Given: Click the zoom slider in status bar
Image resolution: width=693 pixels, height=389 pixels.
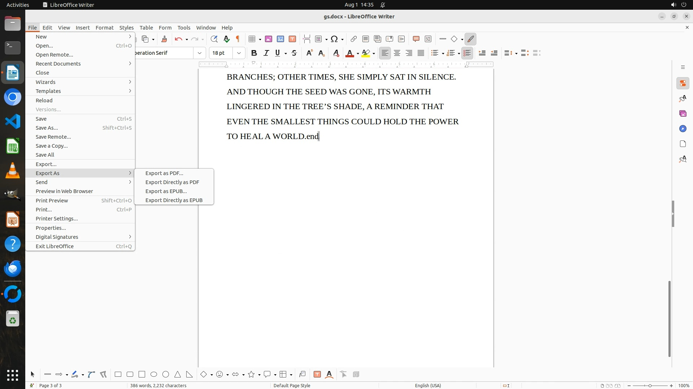Looking at the screenshot, I should (650, 385).
